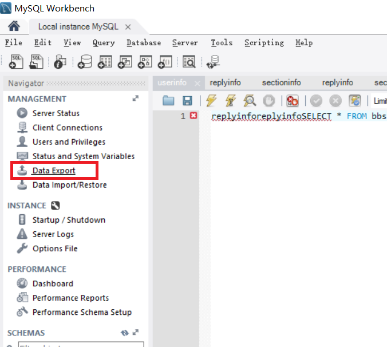387x347 pixels.
Task: Open the View menu
Action: (72, 43)
